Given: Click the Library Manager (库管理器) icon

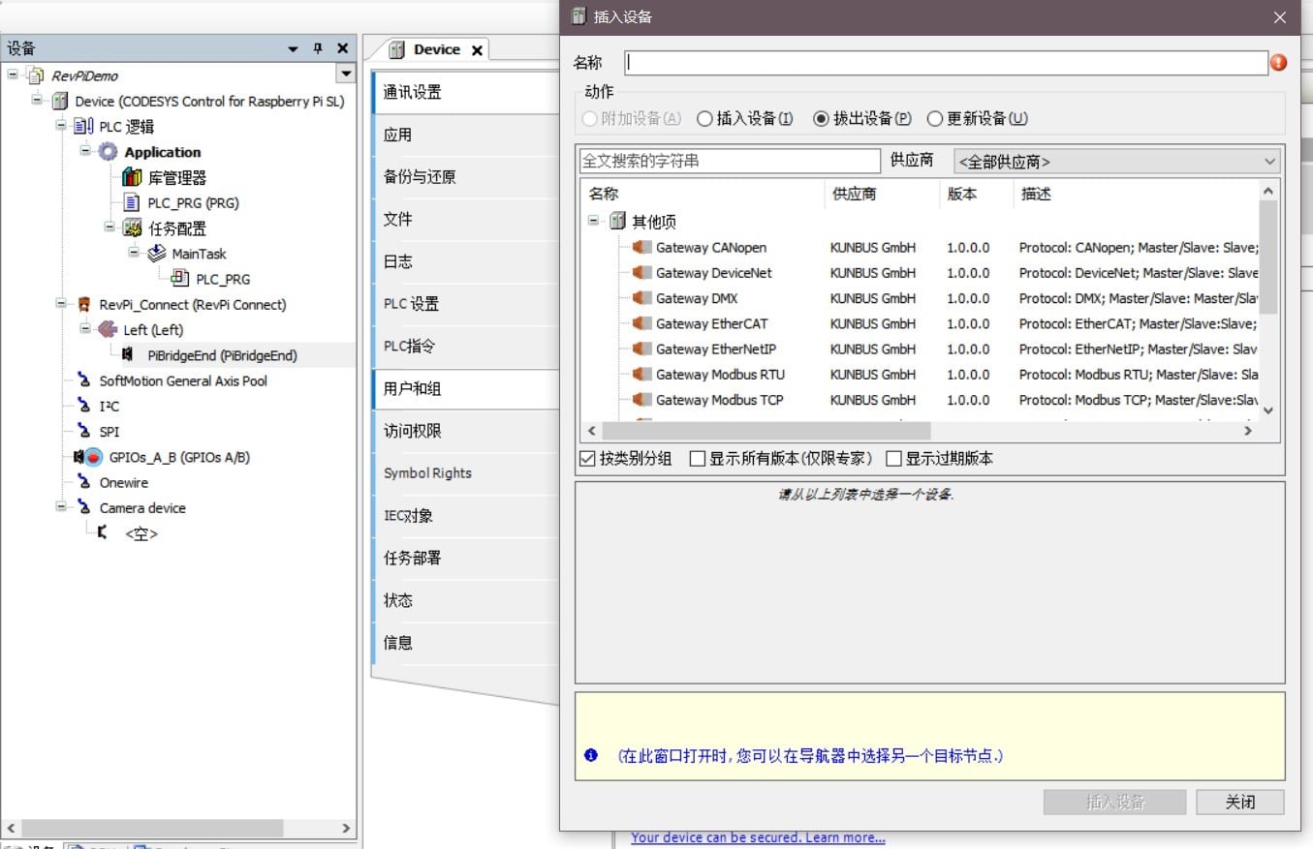Looking at the screenshot, I should [x=132, y=177].
